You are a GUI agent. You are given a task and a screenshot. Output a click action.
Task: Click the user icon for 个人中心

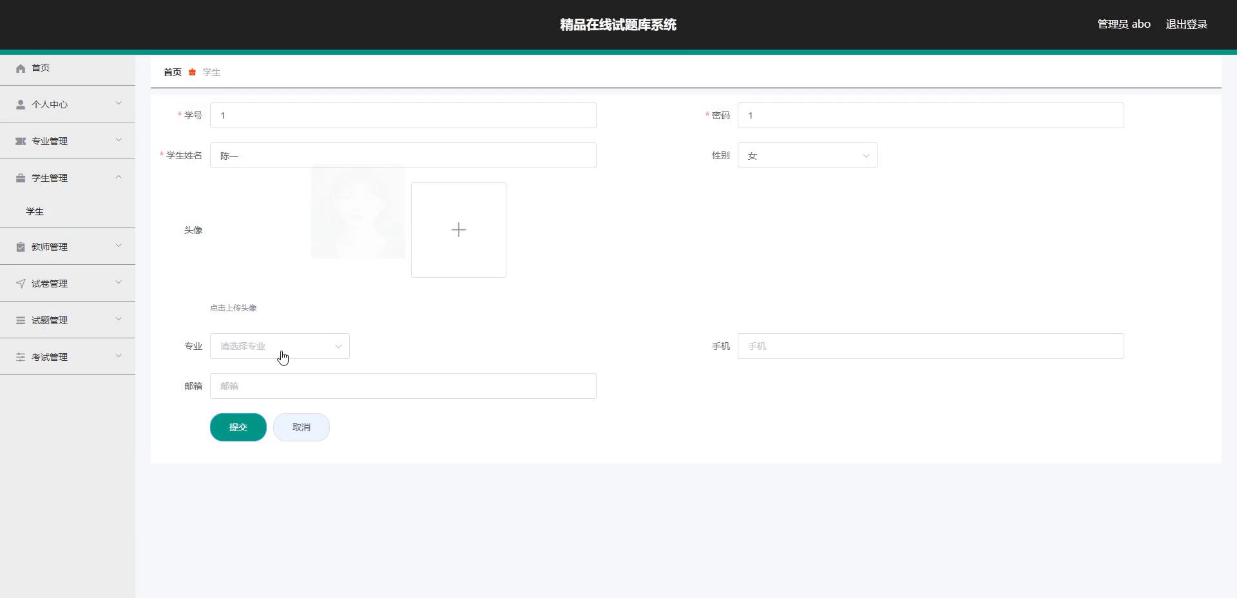(x=20, y=104)
